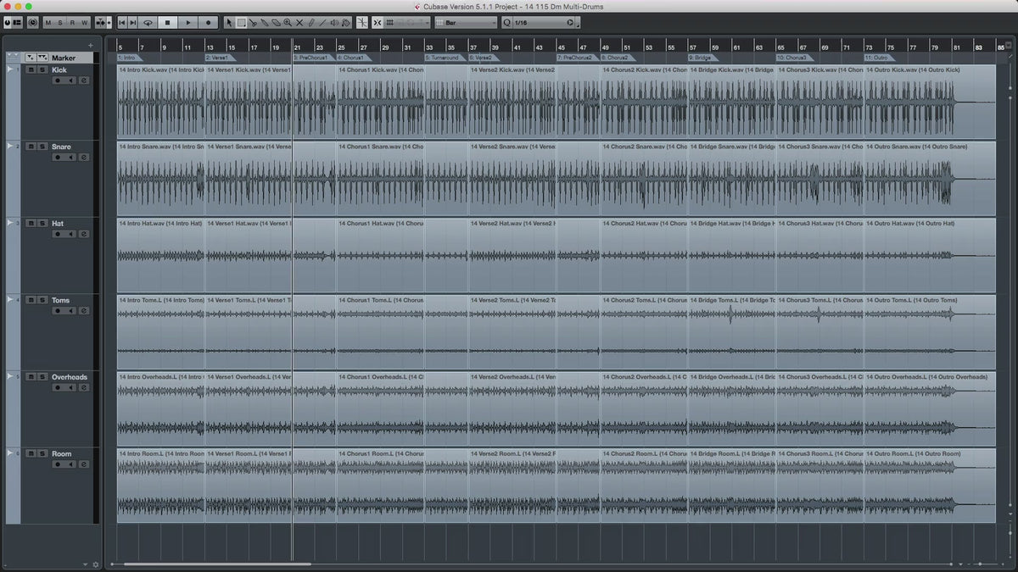Choose the Object Selection arrow tool
1018x572 pixels.
(x=230, y=23)
